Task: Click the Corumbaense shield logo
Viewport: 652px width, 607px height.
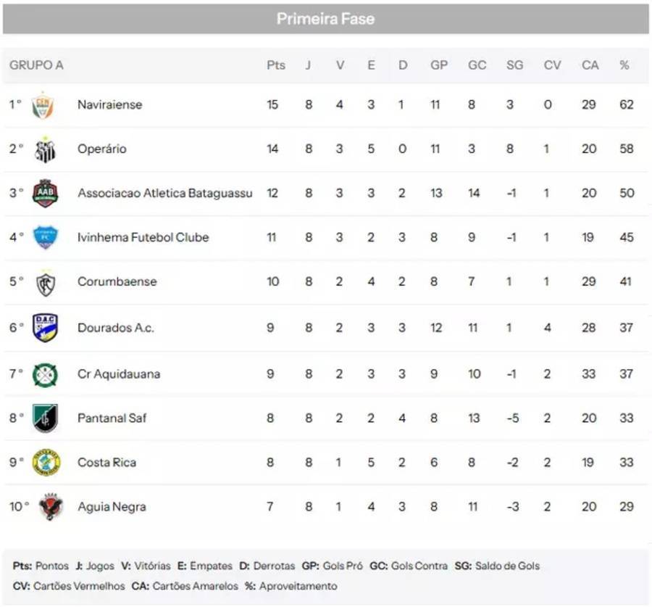Action: [45, 282]
